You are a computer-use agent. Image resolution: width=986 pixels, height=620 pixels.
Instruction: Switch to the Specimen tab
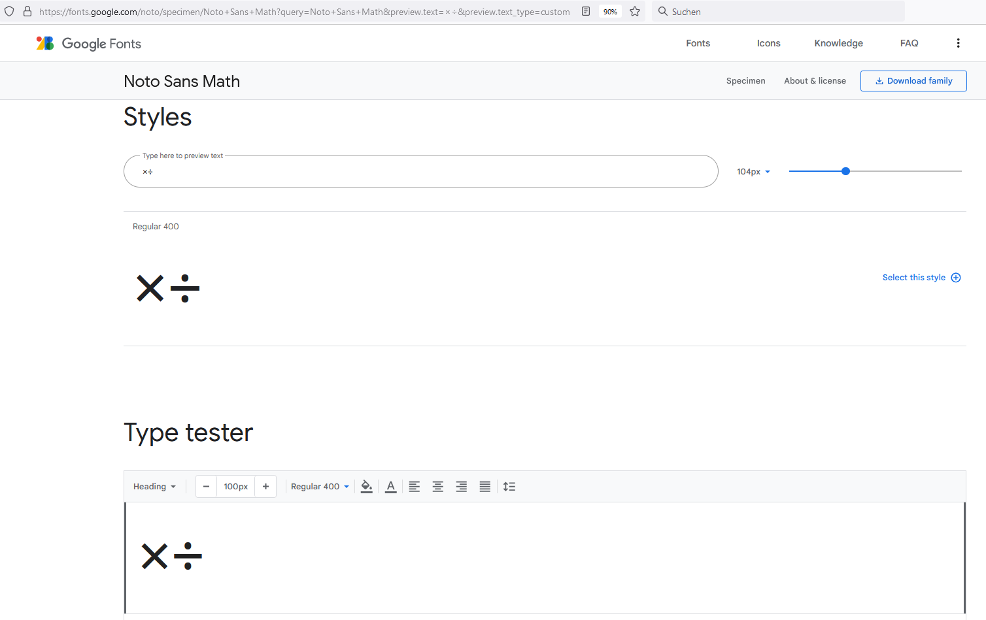click(x=745, y=80)
